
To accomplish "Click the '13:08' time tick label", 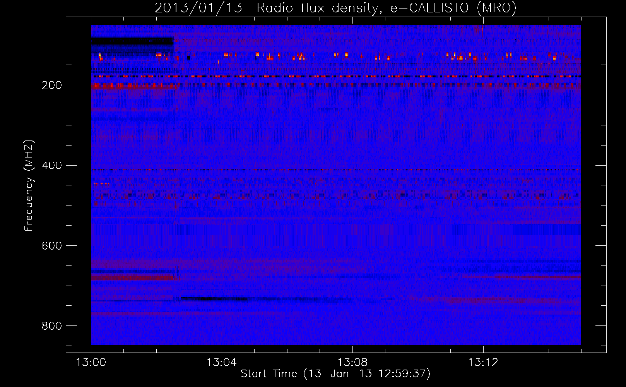I will pyautogui.click(x=352, y=363).
